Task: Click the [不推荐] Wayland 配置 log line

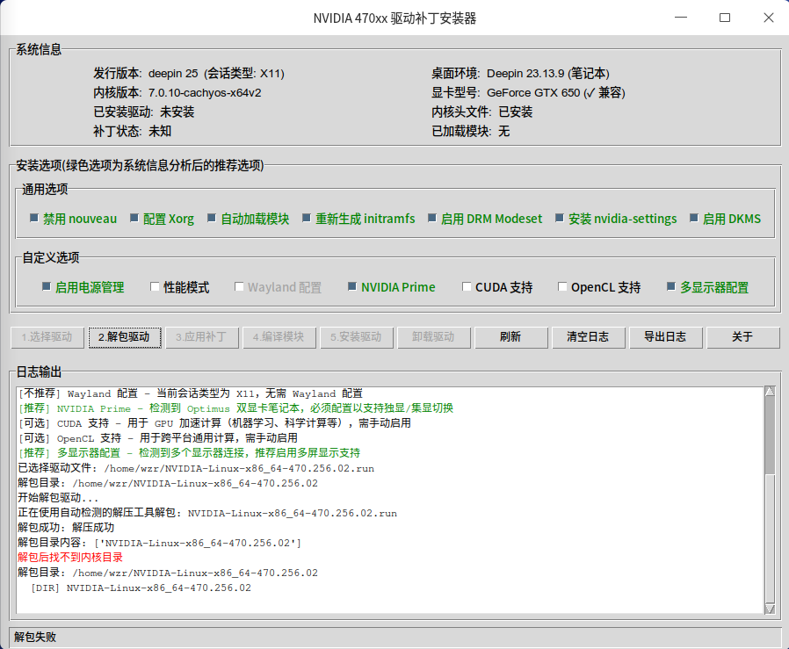Action: pos(190,393)
